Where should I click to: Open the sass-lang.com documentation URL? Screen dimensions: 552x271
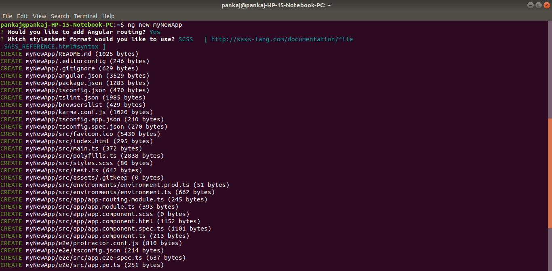[x=282, y=39]
